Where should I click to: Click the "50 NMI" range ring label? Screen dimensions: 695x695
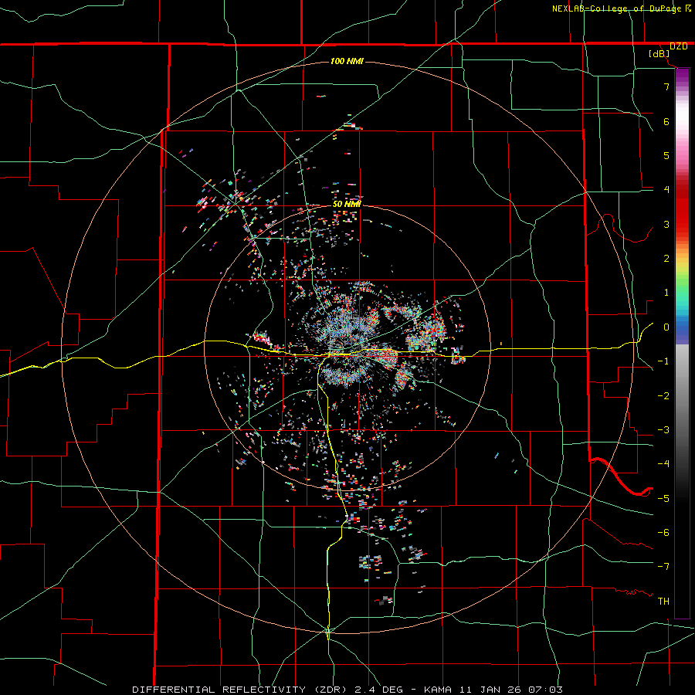pos(347,204)
